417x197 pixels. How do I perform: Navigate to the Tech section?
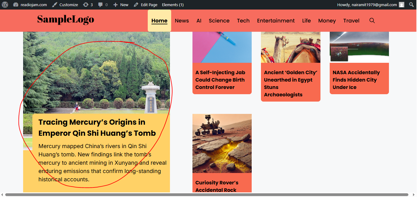pos(243,21)
